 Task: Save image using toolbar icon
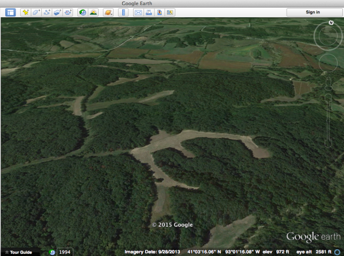click(x=159, y=12)
